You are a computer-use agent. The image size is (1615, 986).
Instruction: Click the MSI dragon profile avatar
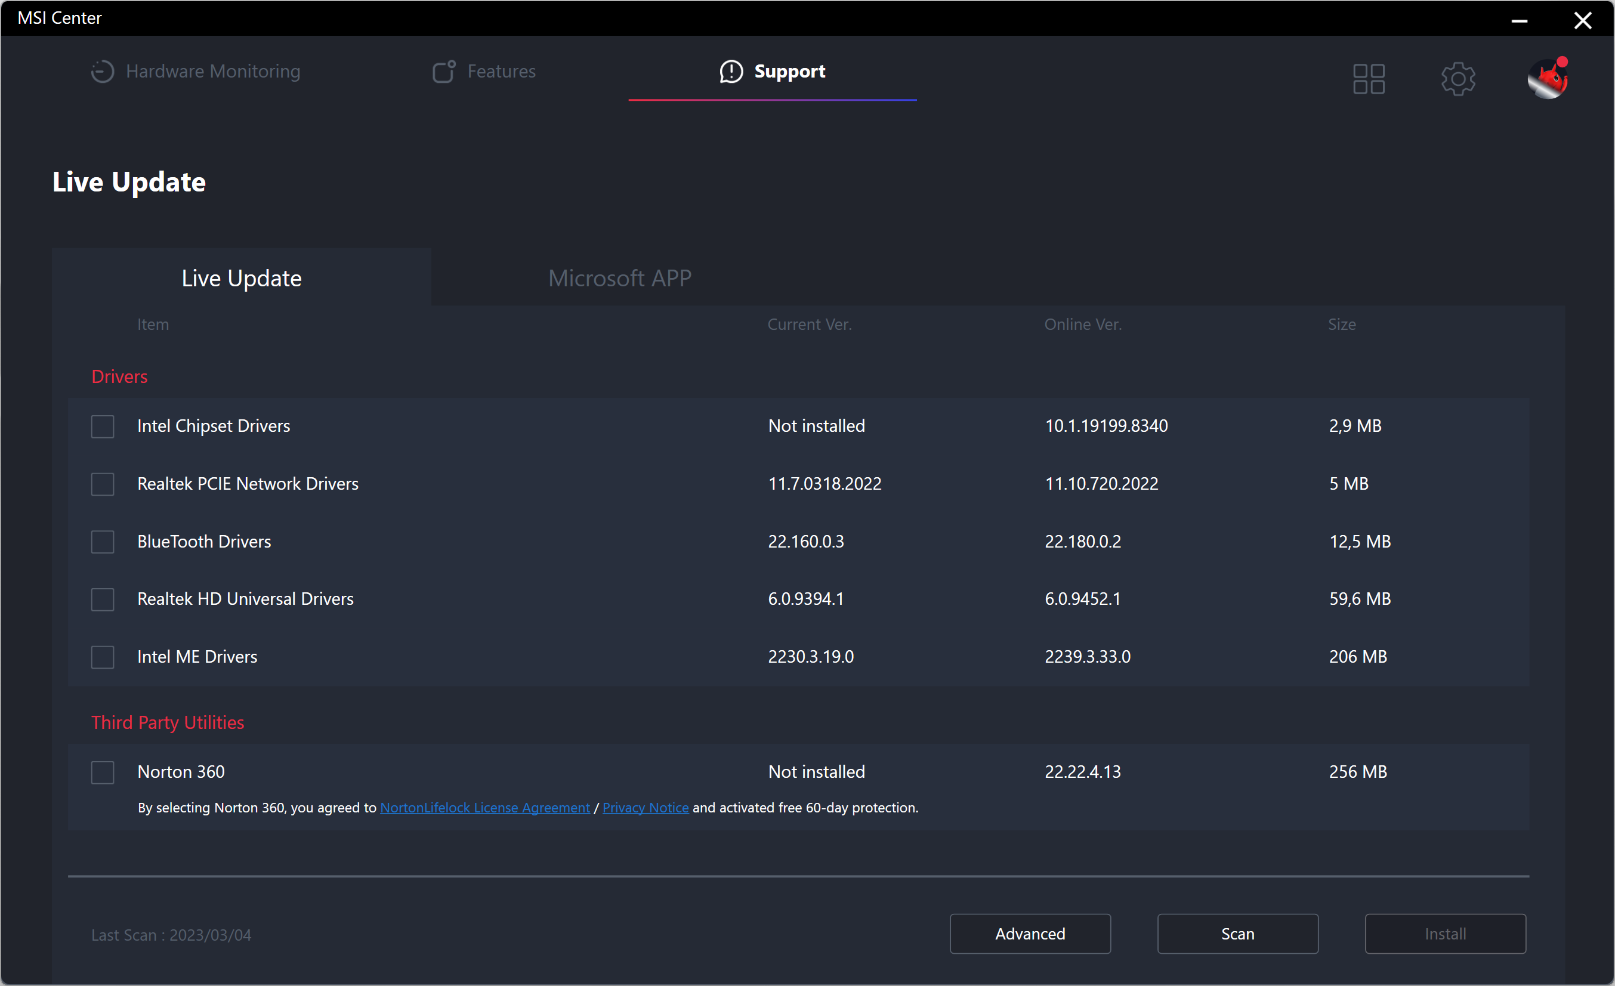point(1548,79)
